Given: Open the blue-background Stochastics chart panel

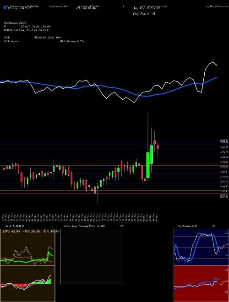Looking at the screenshot, I should point(201,247).
